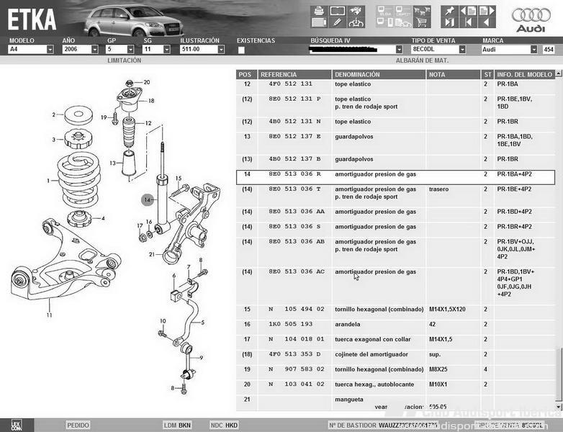
Task: Select the pencil edit icon
Action: 337,22
